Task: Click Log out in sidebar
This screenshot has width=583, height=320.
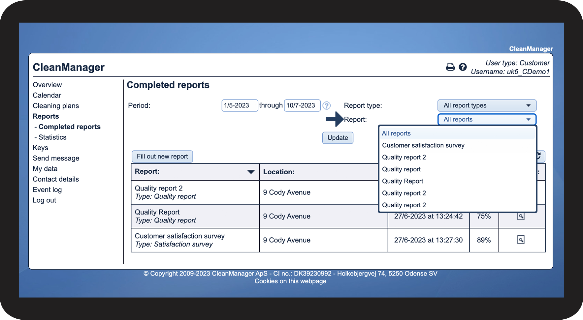Action: (x=44, y=200)
